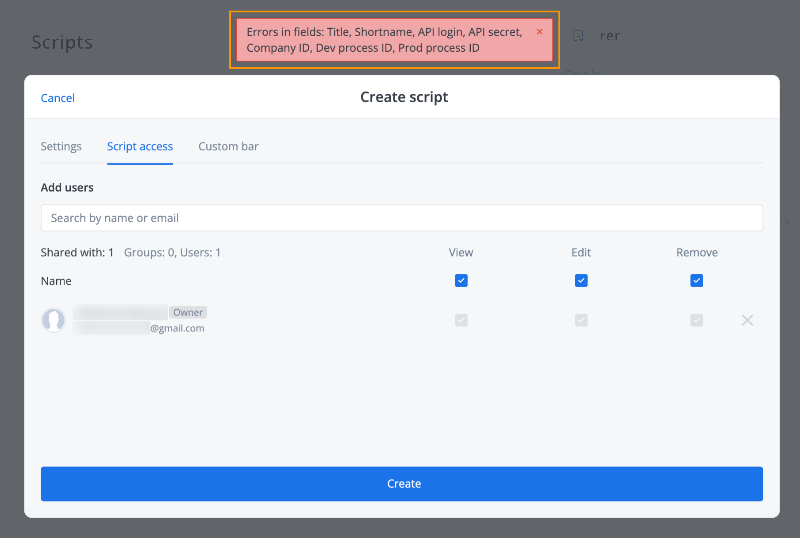The image size is (800, 538).
Task: Switch to the Settings tab
Action: tap(61, 146)
